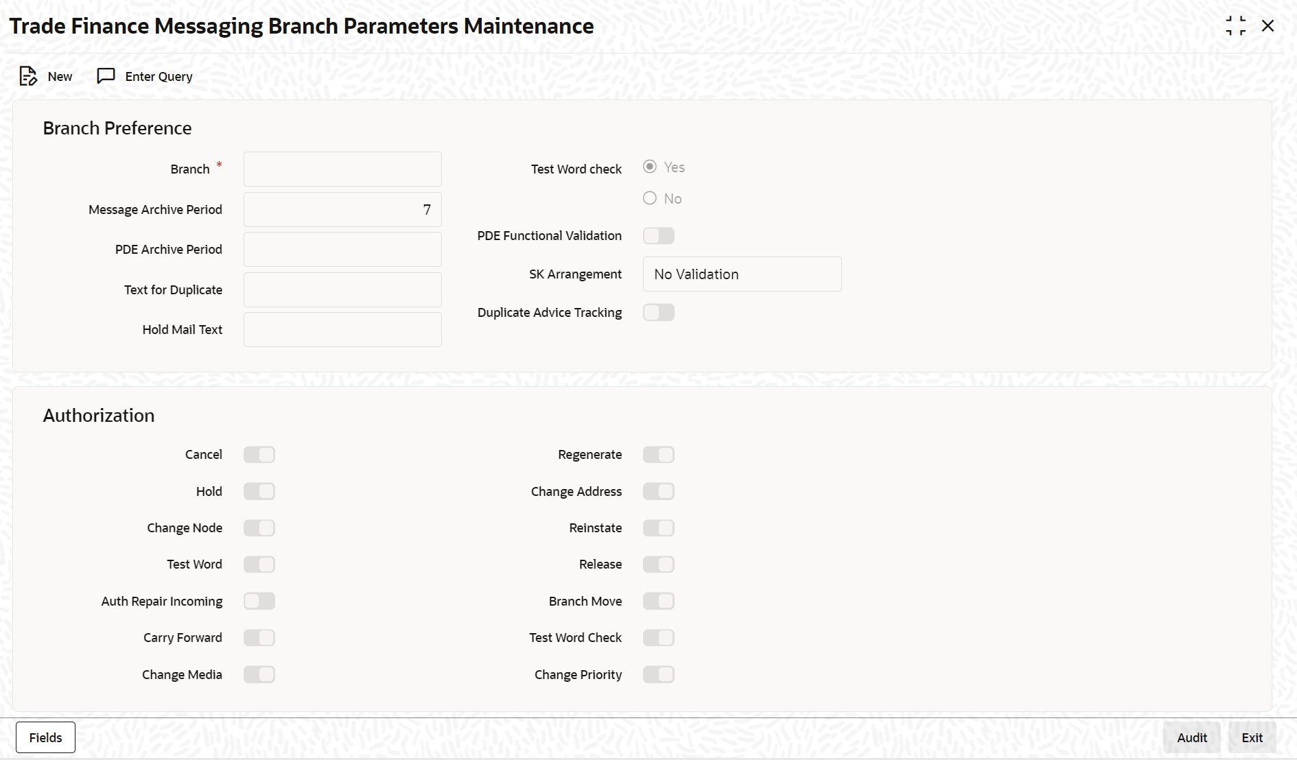Enable Change Node authorization
The image size is (1297, 760).
click(259, 527)
